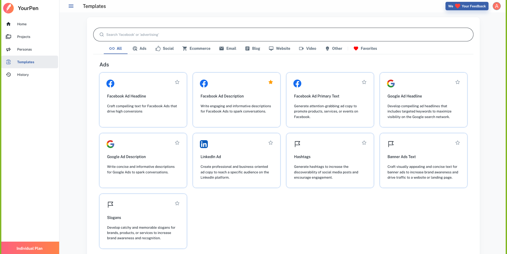Switch to the Ads category tab
Viewport: 507px width, 254px height.
click(139, 48)
